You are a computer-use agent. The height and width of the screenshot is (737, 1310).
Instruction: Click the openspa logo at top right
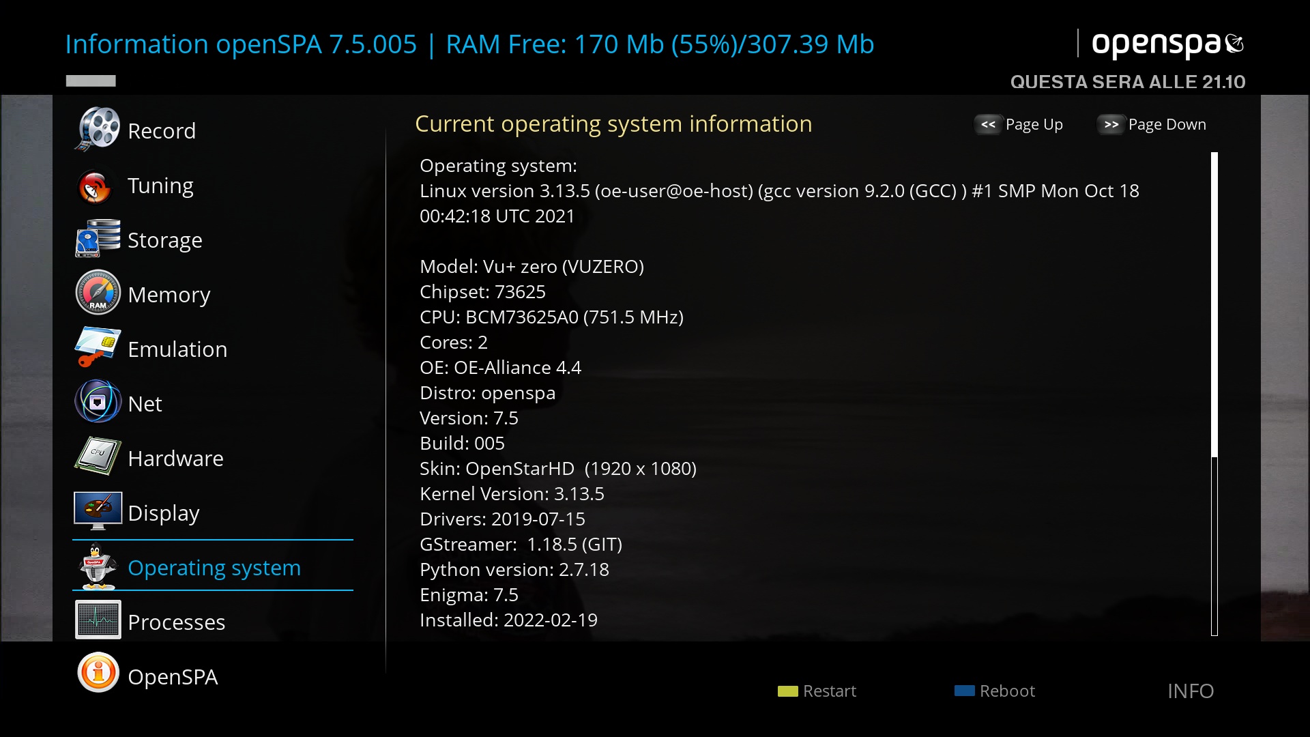tap(1167, 44)
